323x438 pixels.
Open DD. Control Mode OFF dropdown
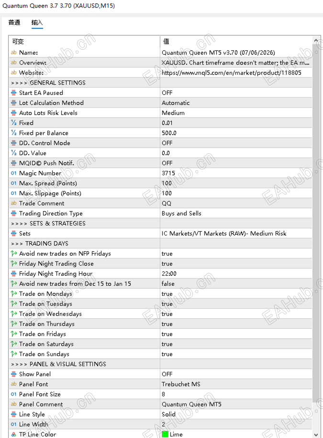point(236,143)
